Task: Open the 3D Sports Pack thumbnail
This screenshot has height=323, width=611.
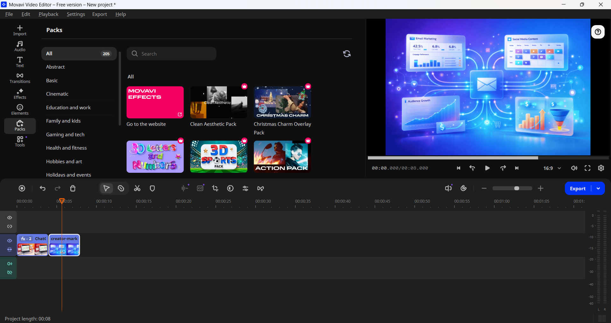Action: (x=219, y=157)
